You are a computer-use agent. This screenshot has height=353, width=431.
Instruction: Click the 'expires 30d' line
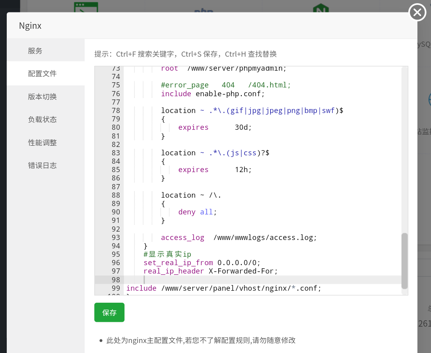pyautogui.click(x=215, y=127)
